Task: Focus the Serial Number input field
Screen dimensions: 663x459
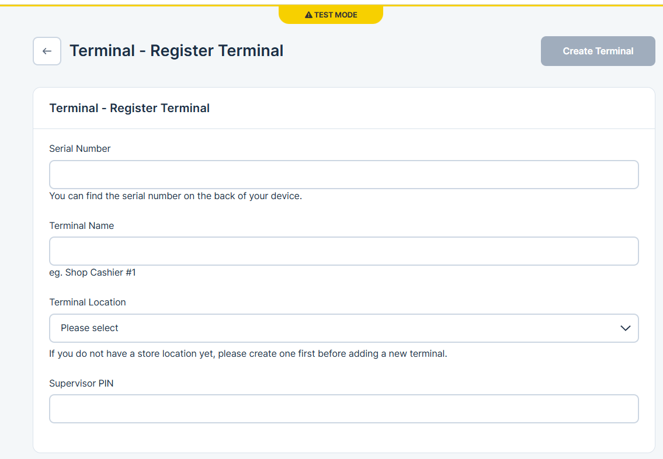Action: click(x=343, y=175)
